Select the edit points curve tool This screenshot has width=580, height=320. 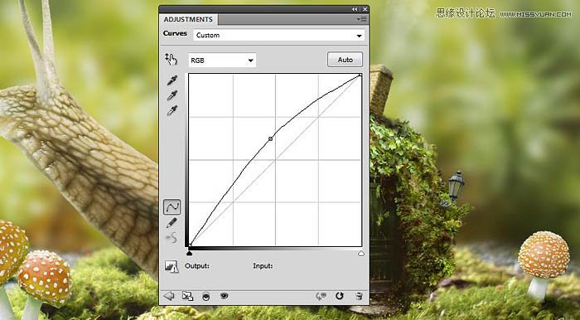172,207
